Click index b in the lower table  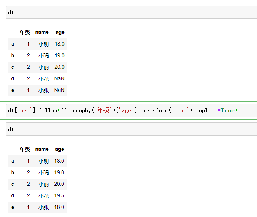coord(13,173)
